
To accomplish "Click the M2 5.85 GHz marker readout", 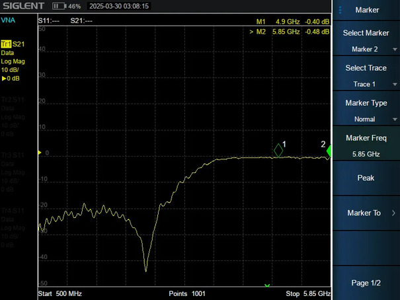I will click(x=290, y=32).
